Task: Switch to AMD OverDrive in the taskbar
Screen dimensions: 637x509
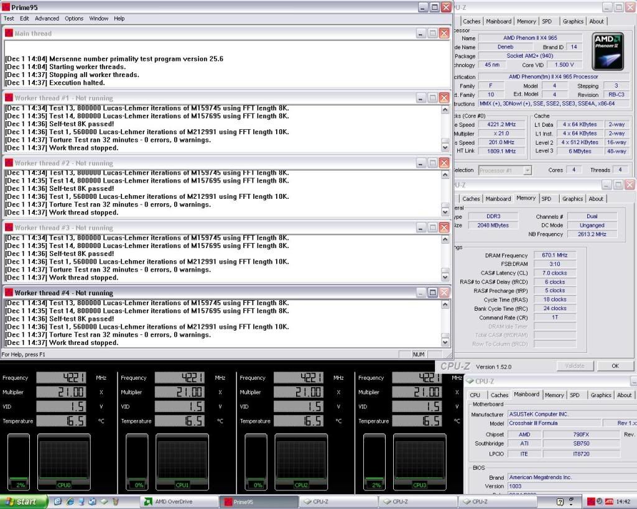Action: (x=178, y=501)
